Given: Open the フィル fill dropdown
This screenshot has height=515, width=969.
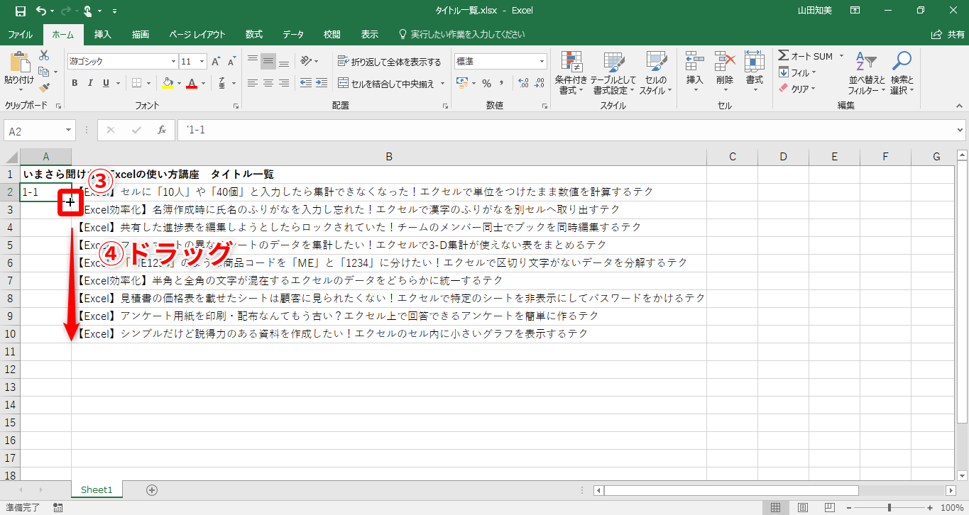Looking at the screenshot, I should pyautogui.click(x=798, y=72).
